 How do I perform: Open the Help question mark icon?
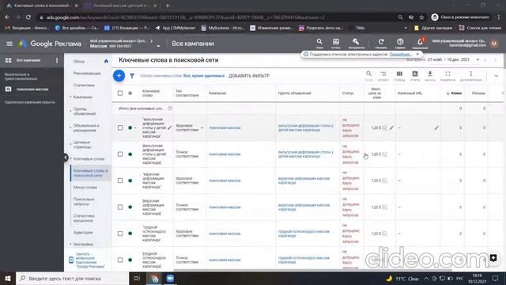(400, 43)
